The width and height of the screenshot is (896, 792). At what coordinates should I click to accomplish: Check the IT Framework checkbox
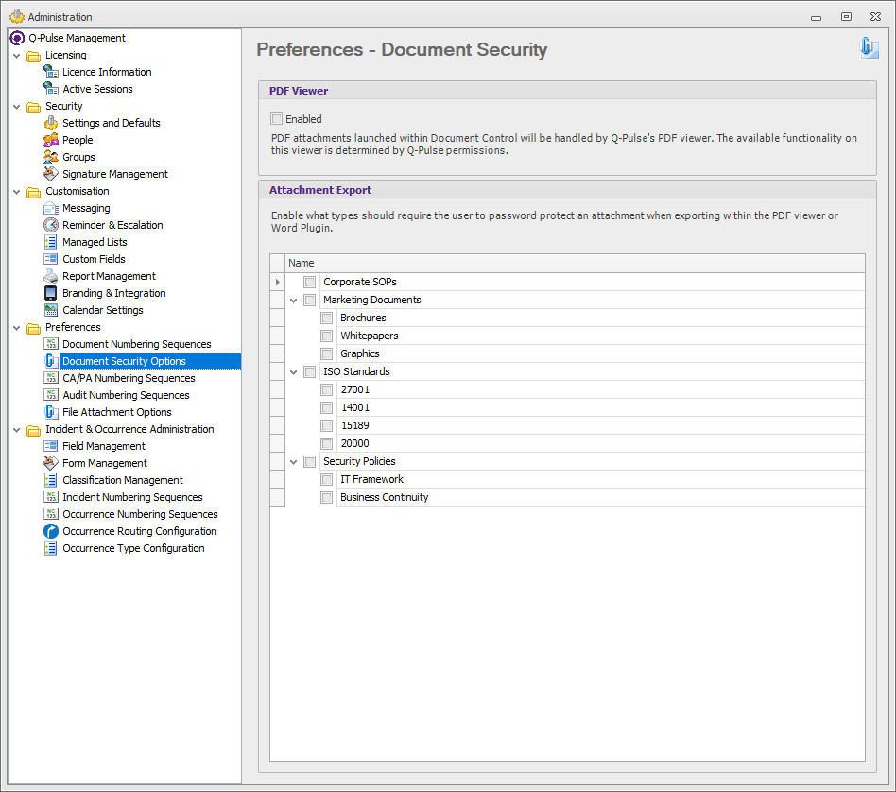(327, 479)
